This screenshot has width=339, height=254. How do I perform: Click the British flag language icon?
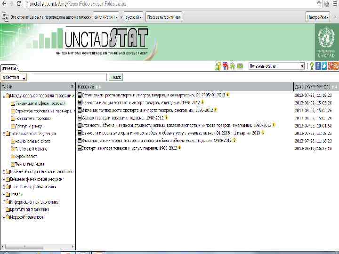point(225,66)
